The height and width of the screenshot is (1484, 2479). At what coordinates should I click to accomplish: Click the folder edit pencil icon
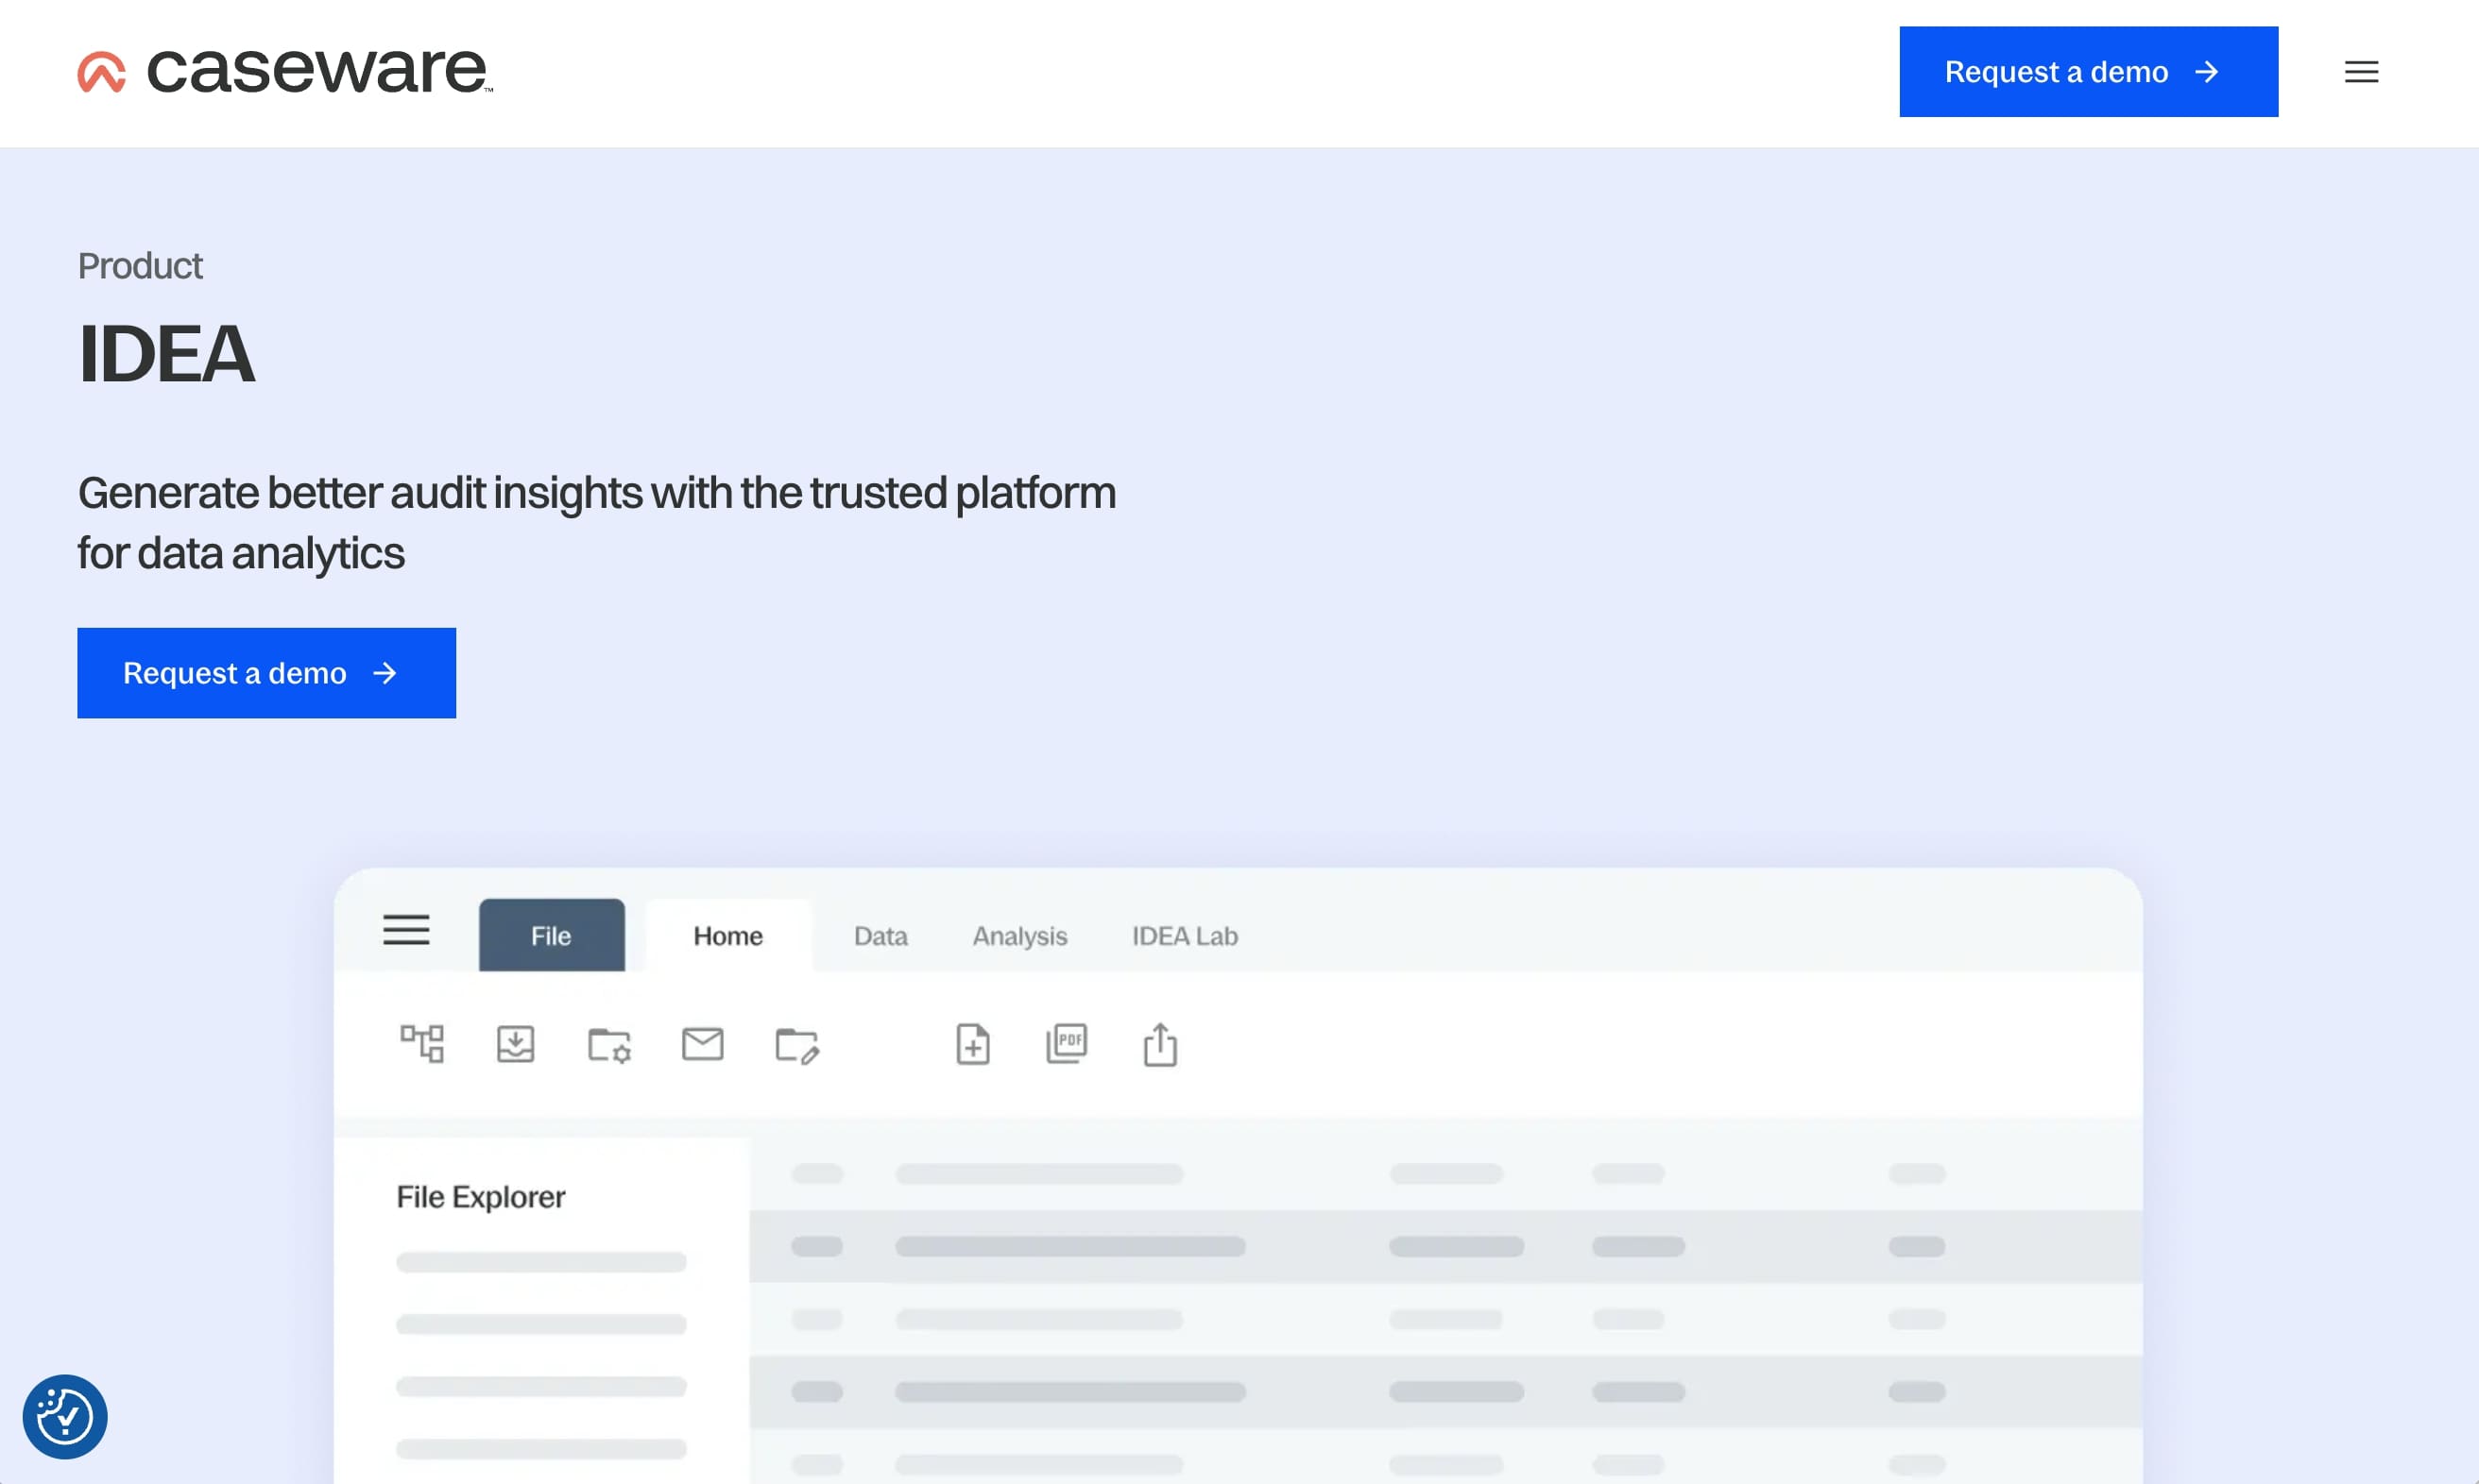coord(797,1046)
